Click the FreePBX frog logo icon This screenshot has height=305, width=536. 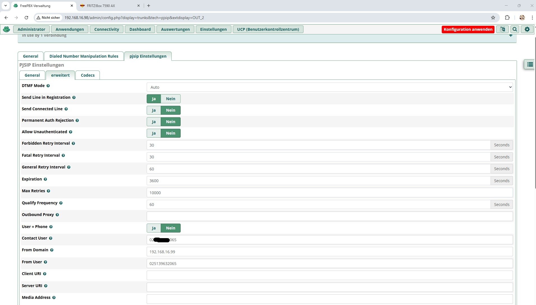pyautogui.click(x=6, y=29)
